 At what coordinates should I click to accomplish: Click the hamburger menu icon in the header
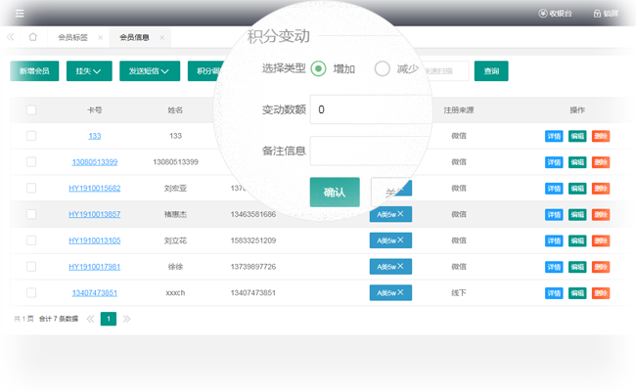(x=20, y=14)
